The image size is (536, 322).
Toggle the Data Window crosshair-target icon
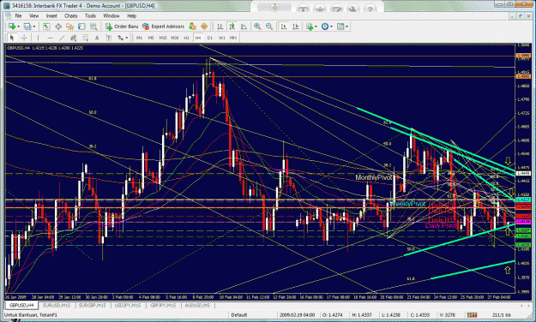(58, 27)
